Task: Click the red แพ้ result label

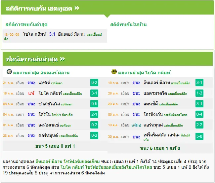Action: click(x=31, y=93)
